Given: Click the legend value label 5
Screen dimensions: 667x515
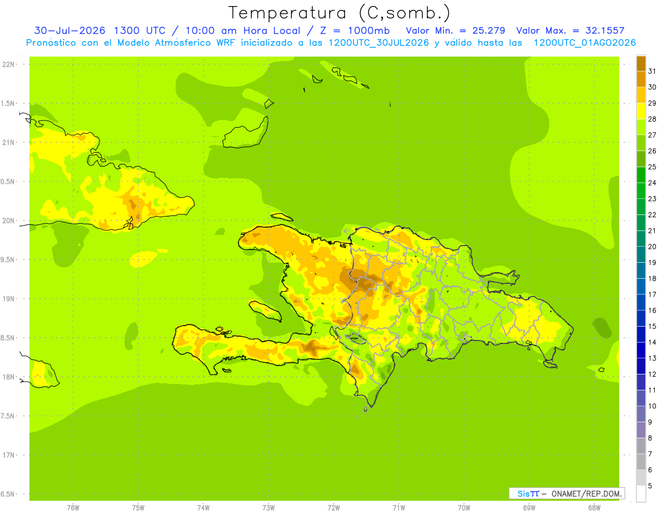Looking at the screenshot, I should coord(650,486).
